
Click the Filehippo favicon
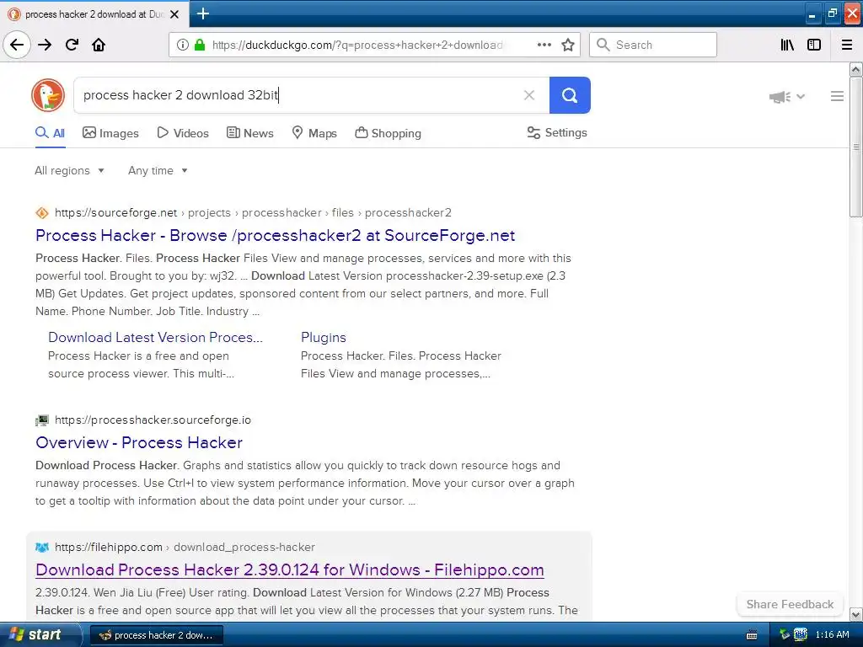click(42, 548)
